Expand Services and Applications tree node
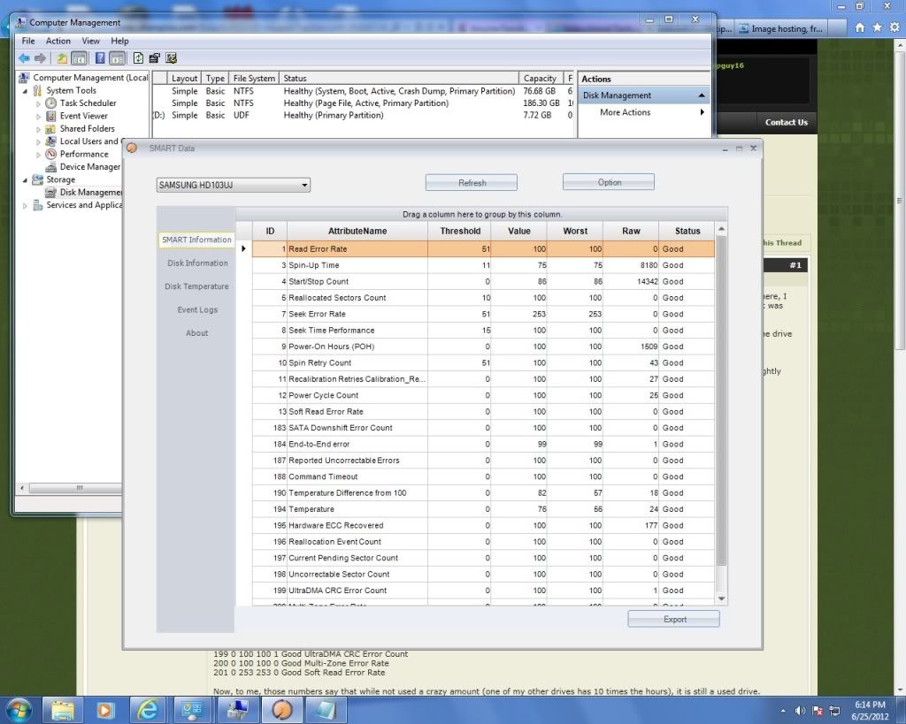906x724 pixels. (x=25, y=206)
